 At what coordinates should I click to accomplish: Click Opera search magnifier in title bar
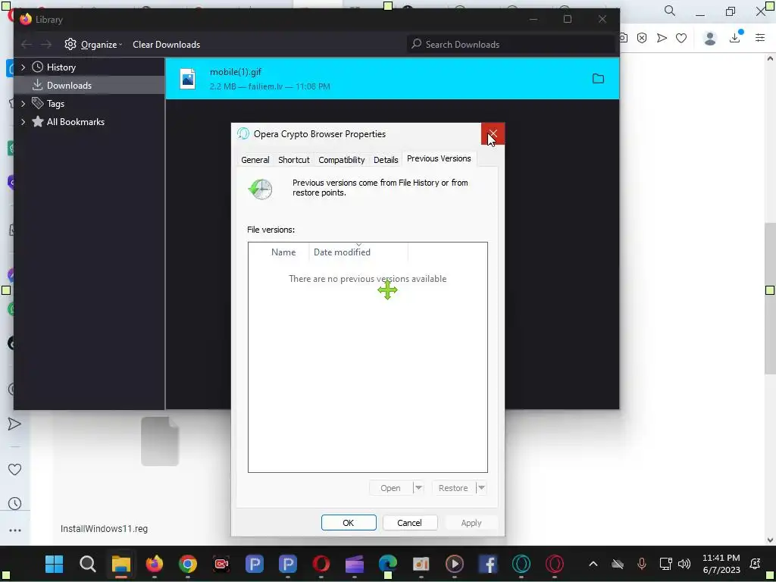670,11
